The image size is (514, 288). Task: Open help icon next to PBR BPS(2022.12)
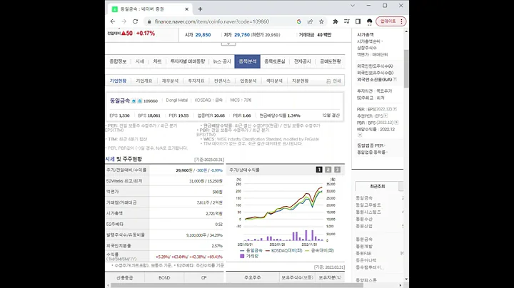[396, 123]
